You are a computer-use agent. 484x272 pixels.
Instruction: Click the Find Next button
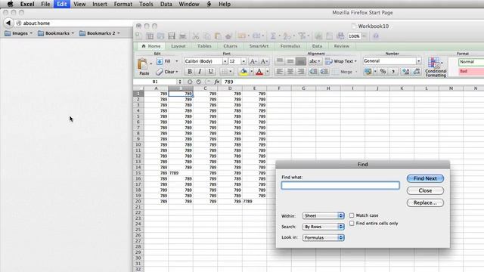coord(425,178)
